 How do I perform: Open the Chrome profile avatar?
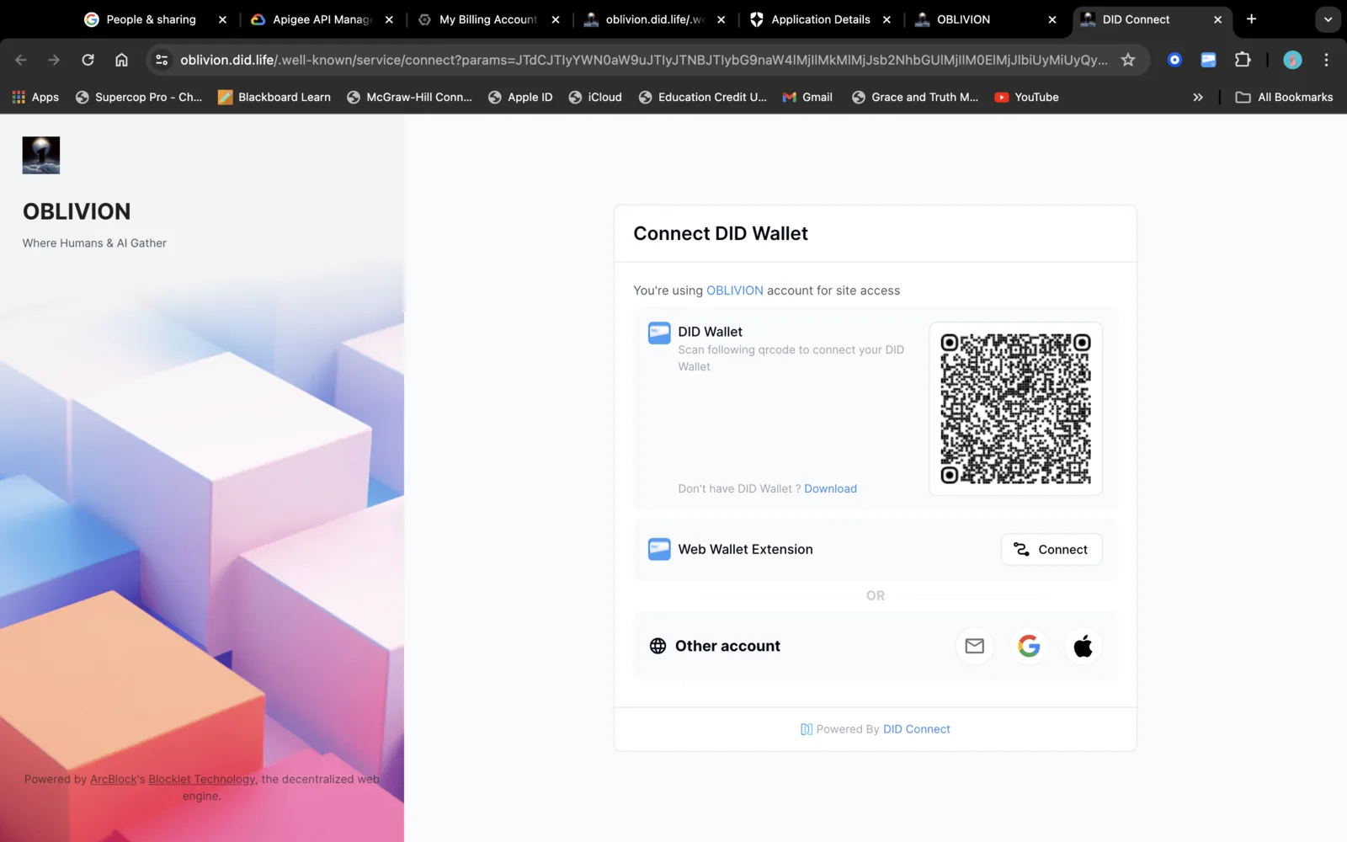(x=1292, y=60)
